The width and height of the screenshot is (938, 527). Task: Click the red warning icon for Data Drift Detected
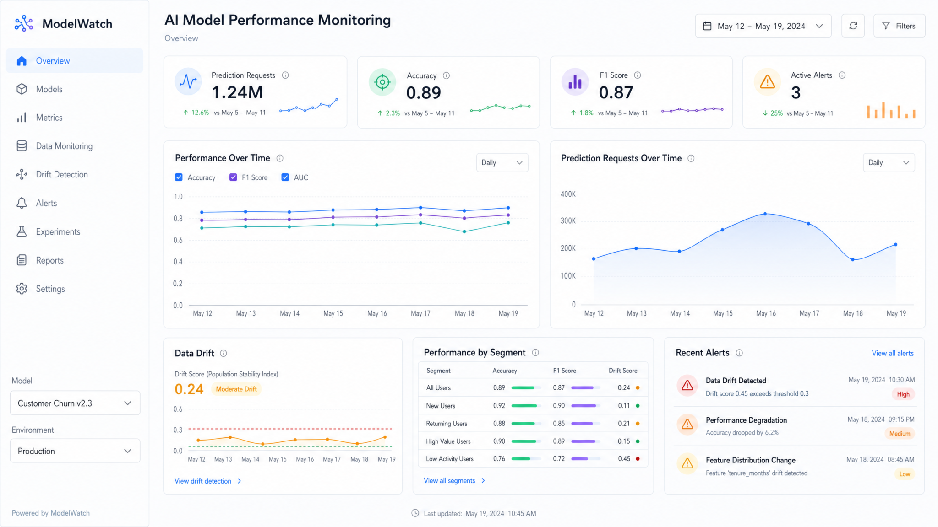tap(687, 385)
